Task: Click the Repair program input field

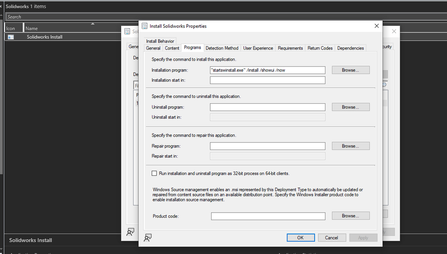Action: pyautogui.click(x=267, y=146)
